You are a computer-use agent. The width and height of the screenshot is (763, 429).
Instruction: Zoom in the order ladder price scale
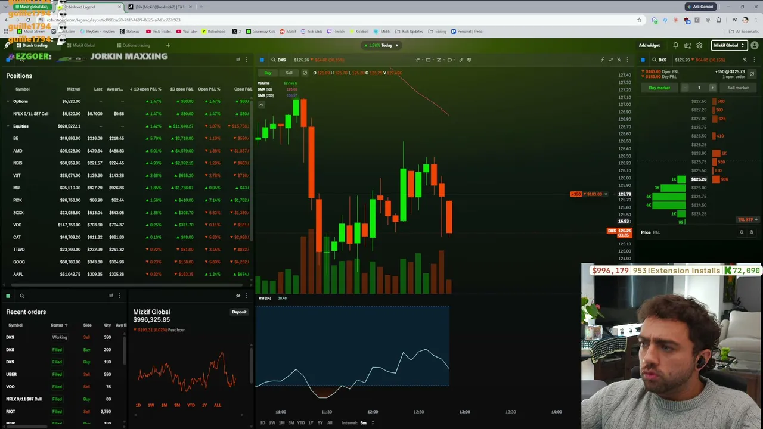click(x=751, y=232)
